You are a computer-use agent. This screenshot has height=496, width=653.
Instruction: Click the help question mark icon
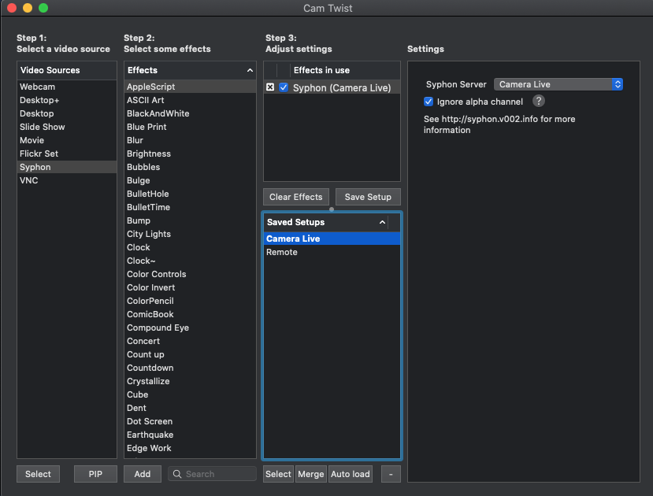(539, 101)
